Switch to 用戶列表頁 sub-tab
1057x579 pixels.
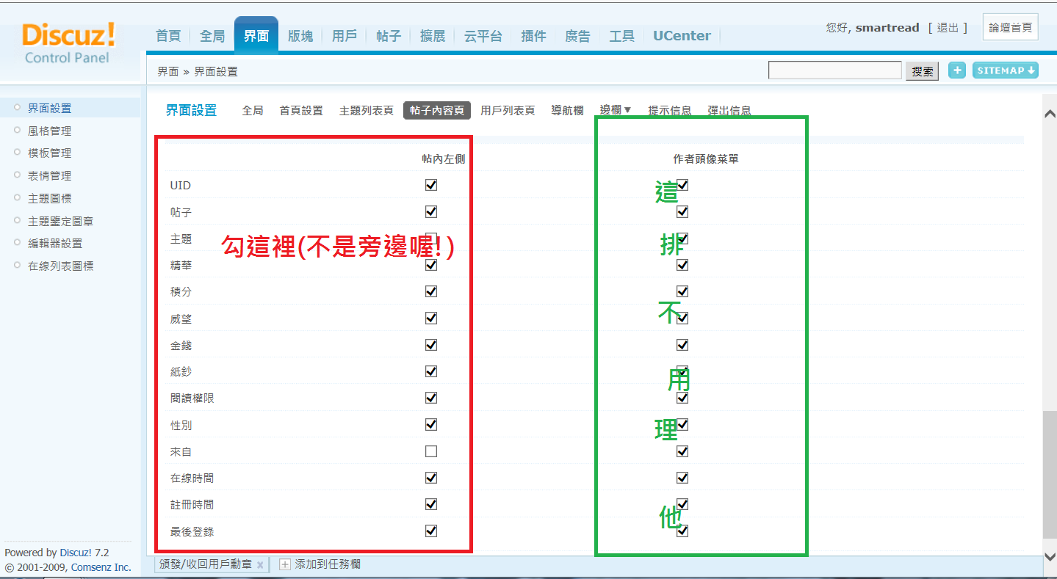point(508,111)
